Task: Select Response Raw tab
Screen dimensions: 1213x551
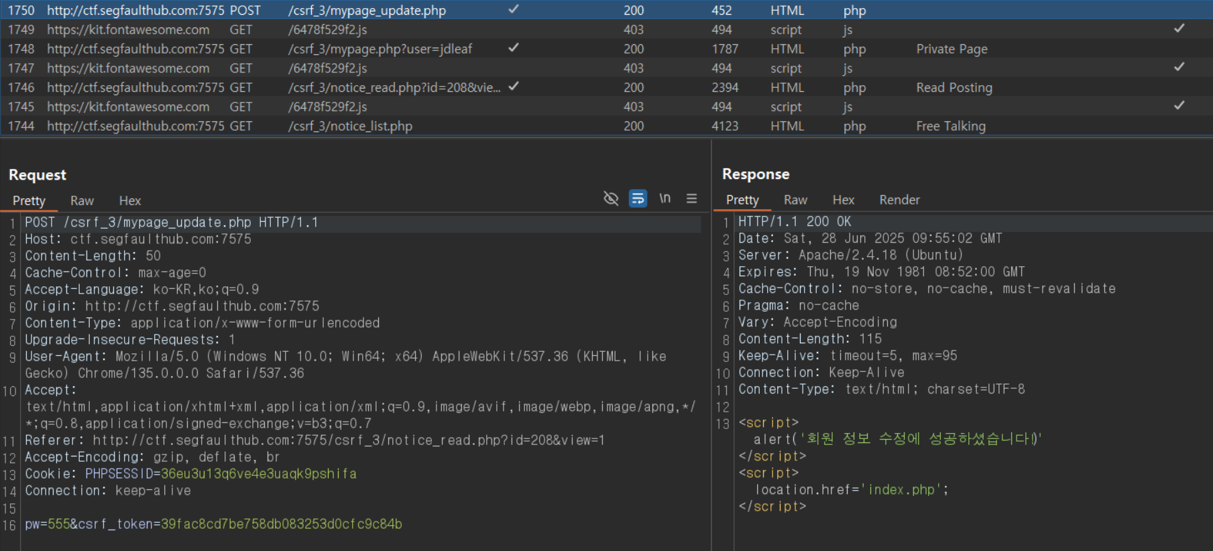Action: point(795,200)
